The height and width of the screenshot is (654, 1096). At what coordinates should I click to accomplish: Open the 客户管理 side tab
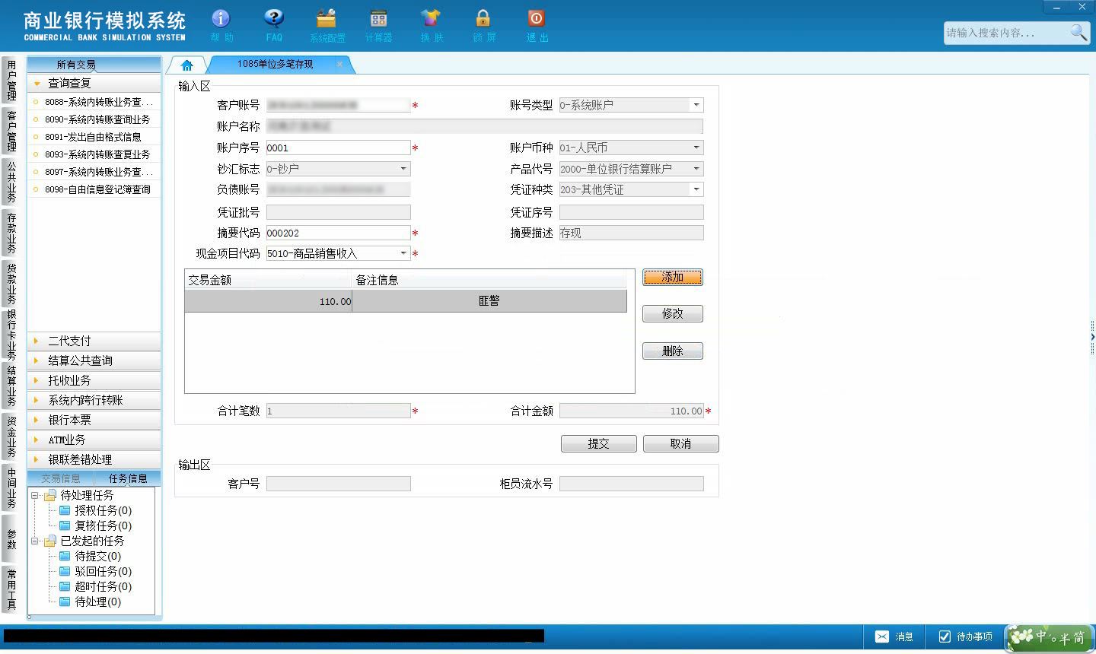[x=11, y=131]
